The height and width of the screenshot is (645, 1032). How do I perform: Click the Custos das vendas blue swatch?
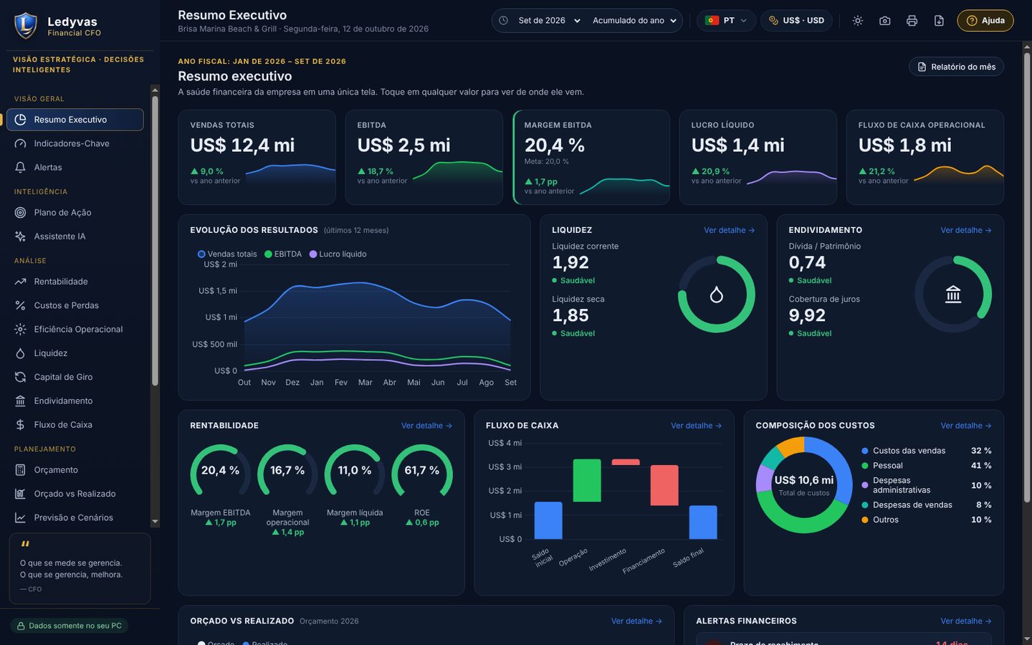pyautogui.click(x=865, y=451)
